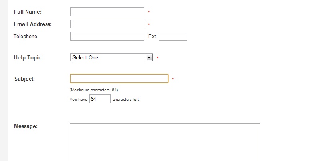Image resolution: width=320 pixels, height=161 pixels.
Task: Click the Maximum characters: 64 note
Action: [x=93, y=90]
